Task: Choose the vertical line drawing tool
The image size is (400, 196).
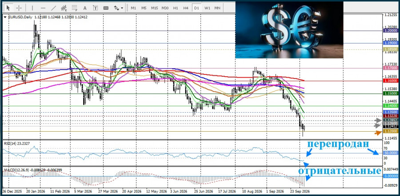Action: [x=32, y=8]
